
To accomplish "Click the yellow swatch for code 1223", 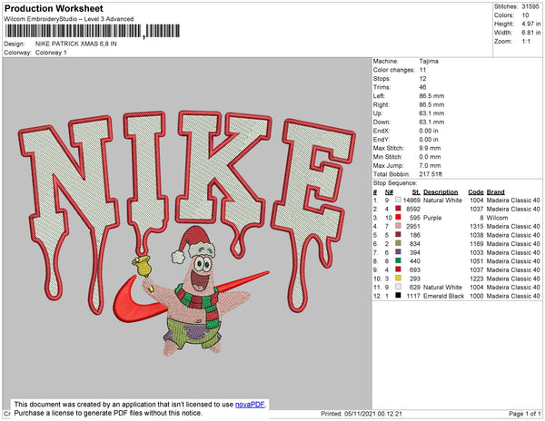I will 398,278.
